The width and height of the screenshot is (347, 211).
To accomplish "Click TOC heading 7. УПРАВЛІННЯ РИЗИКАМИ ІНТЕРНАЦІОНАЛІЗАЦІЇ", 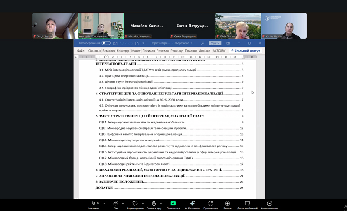I will pyautogui.click(x=170, y=176).
